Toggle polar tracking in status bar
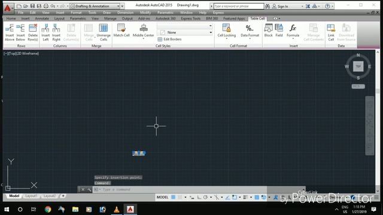This screenshot has width=383, height=215. 205,197
